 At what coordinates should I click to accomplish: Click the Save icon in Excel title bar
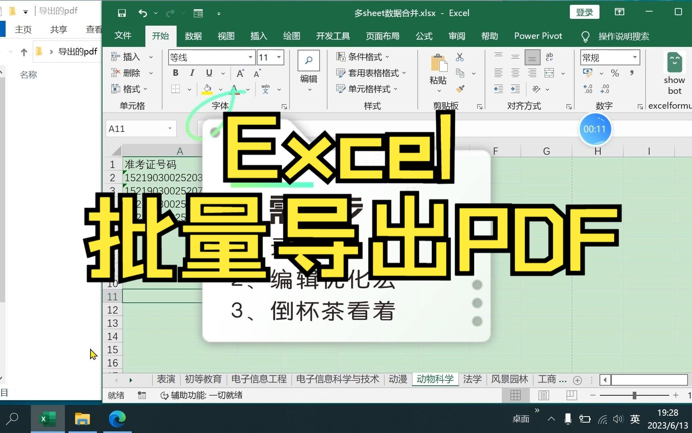click(122, 13)
